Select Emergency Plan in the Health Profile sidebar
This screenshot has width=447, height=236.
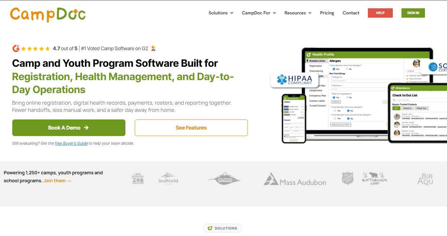[x=317, y=96]
